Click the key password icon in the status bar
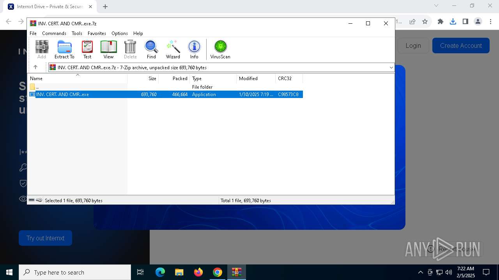This screenshot has height=280, width=499. coord(39,200)
